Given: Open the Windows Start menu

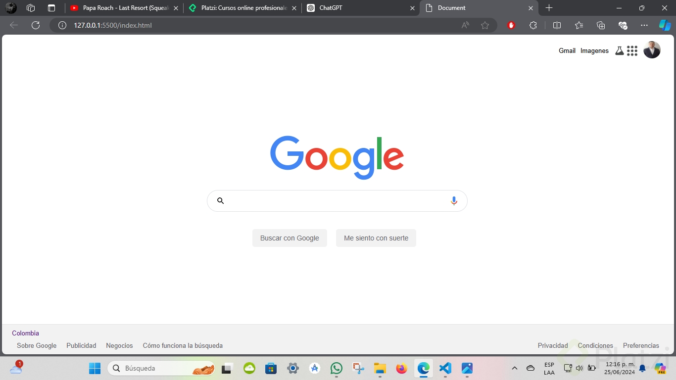Looking at the screenshot, I should 95,368.
